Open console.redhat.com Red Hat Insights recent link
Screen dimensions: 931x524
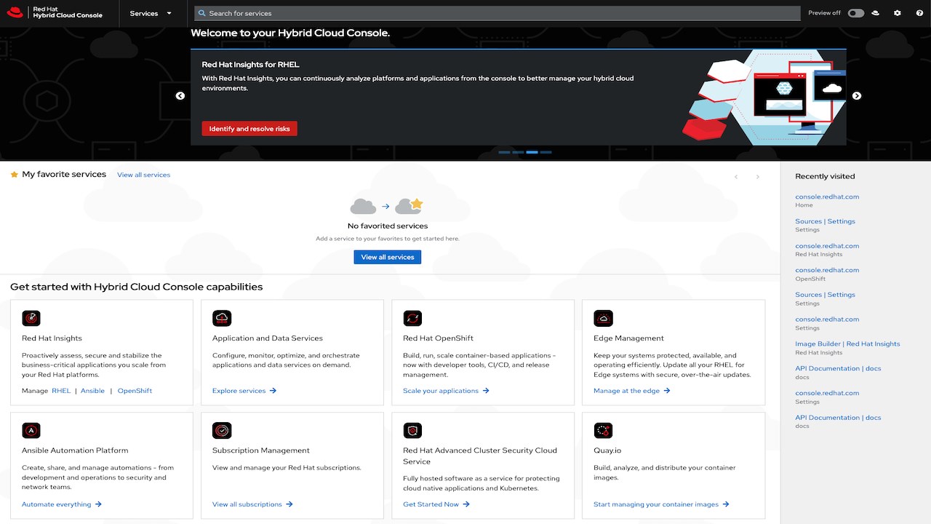point(827,246)
